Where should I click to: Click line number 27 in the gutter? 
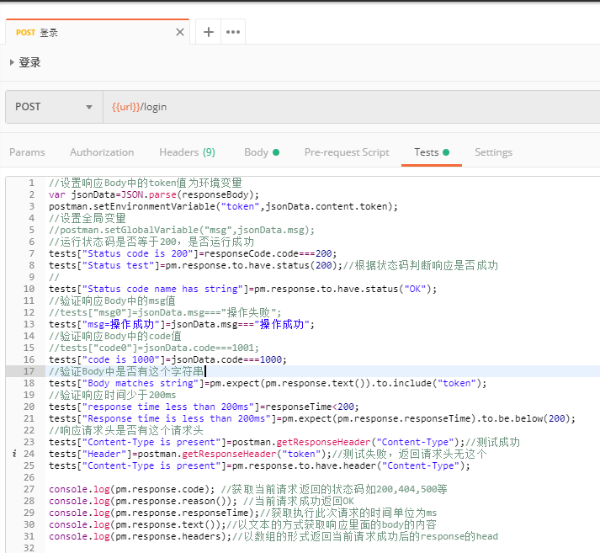29,489
